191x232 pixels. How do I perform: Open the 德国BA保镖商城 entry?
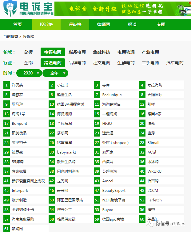click(x=71, y=104)
